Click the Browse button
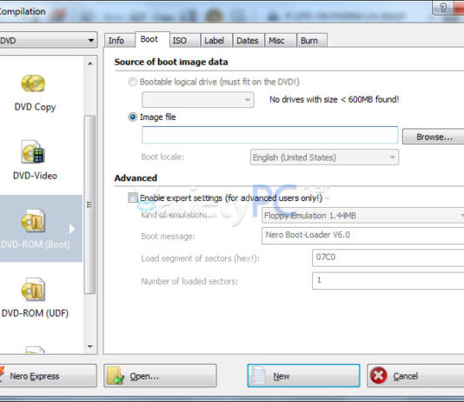Screen dimensions: 464x402 tap(434, 137)
